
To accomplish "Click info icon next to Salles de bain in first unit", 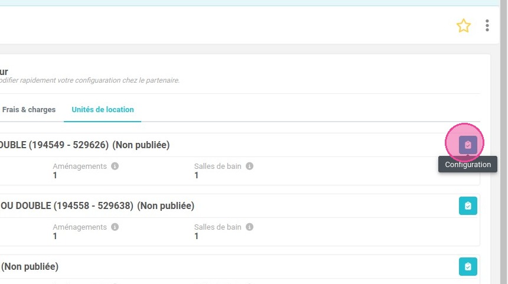I will click(x=249, y=166).
